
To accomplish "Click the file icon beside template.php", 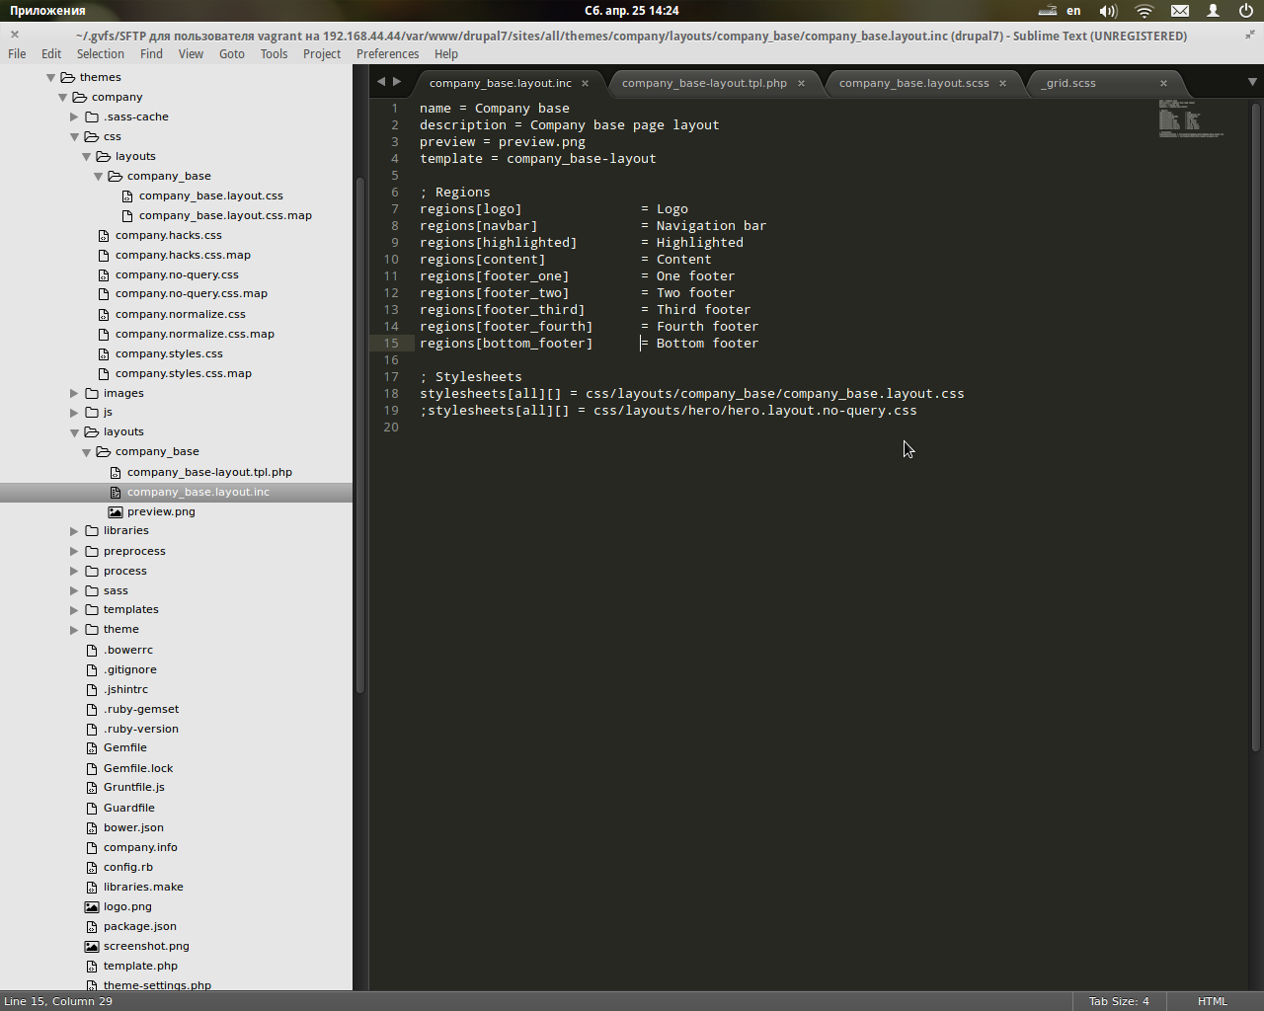I will (91, 966).
